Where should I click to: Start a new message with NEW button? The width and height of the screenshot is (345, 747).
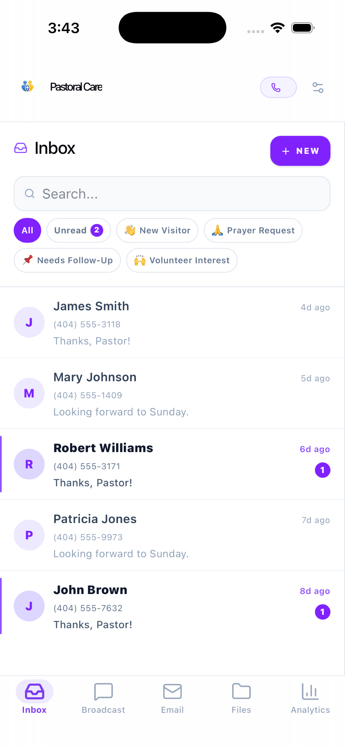tap(300, 151)
